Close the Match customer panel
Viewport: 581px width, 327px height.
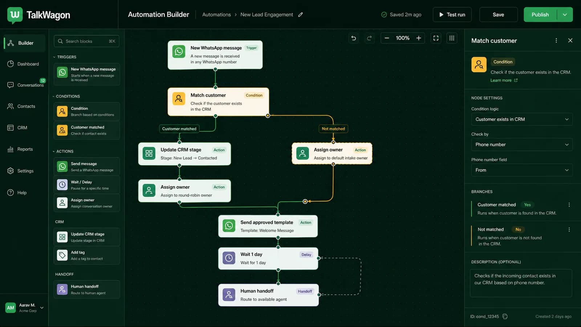pyautogui.click(x=570, y=40)
